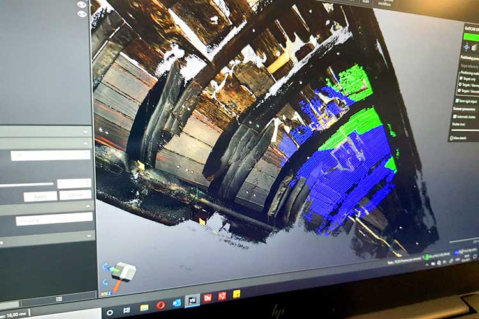The height and width of the screenshot is (319, 479).
Task: Click the frames per second rate text
Action: pos(405,260)
